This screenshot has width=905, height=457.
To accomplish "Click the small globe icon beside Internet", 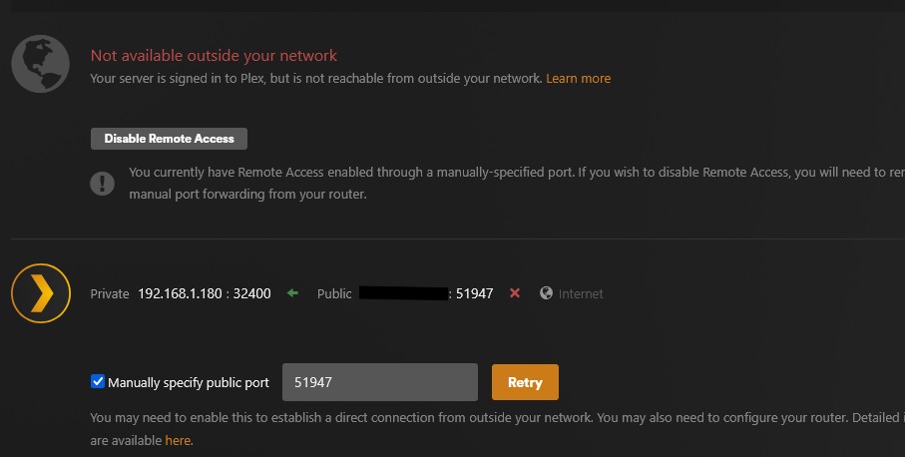I will [x=546, y=293].
